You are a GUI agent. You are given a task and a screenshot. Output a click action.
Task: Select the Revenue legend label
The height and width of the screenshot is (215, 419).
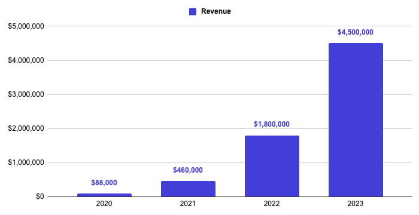[x=216, y=11]
